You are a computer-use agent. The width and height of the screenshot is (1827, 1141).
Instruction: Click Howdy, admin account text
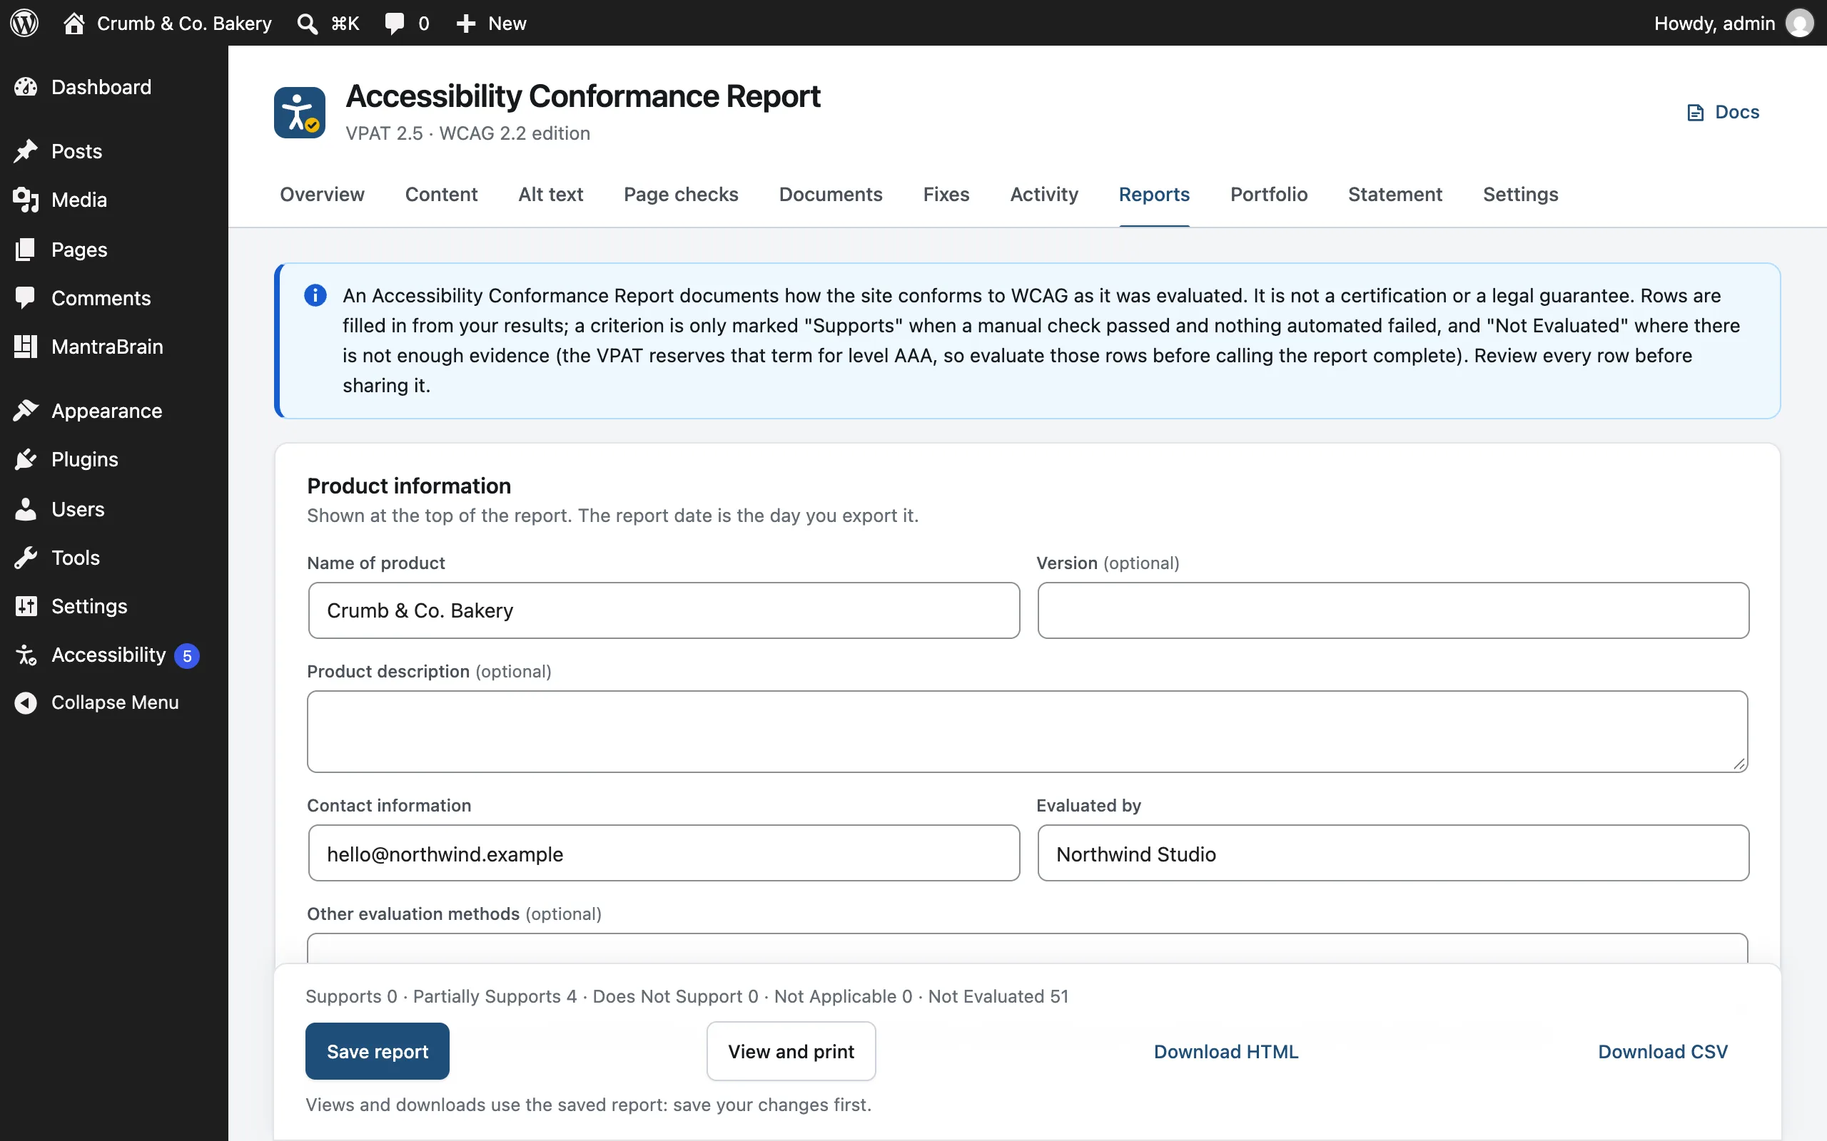tap(1714, 24)
